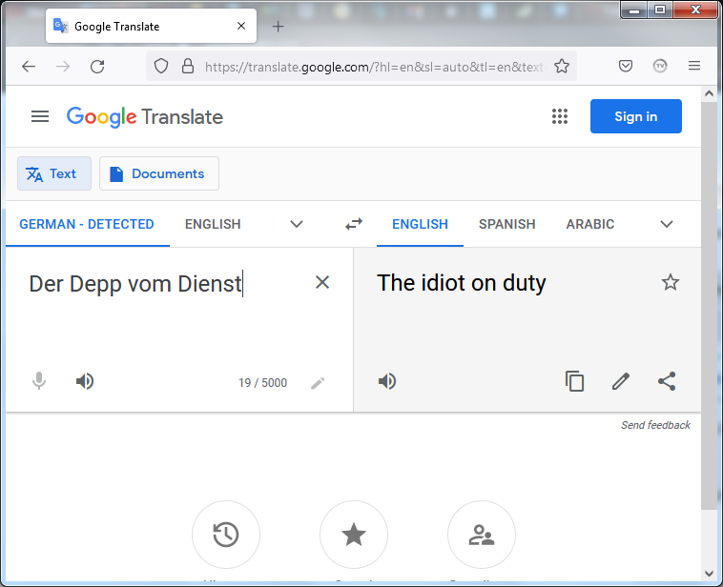Click the Google Translate logo
Viewport: 723px width, 587px height.
pyautogui.click(x=145, y=117)
